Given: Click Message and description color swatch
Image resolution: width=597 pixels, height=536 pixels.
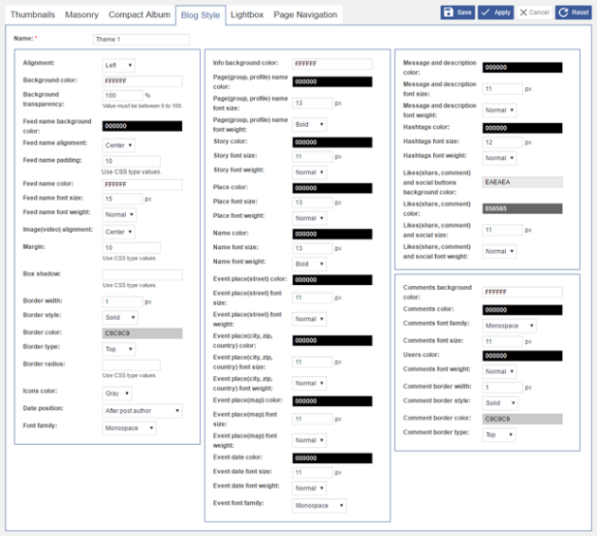Looking at the screenshot, I should [522, 68].
